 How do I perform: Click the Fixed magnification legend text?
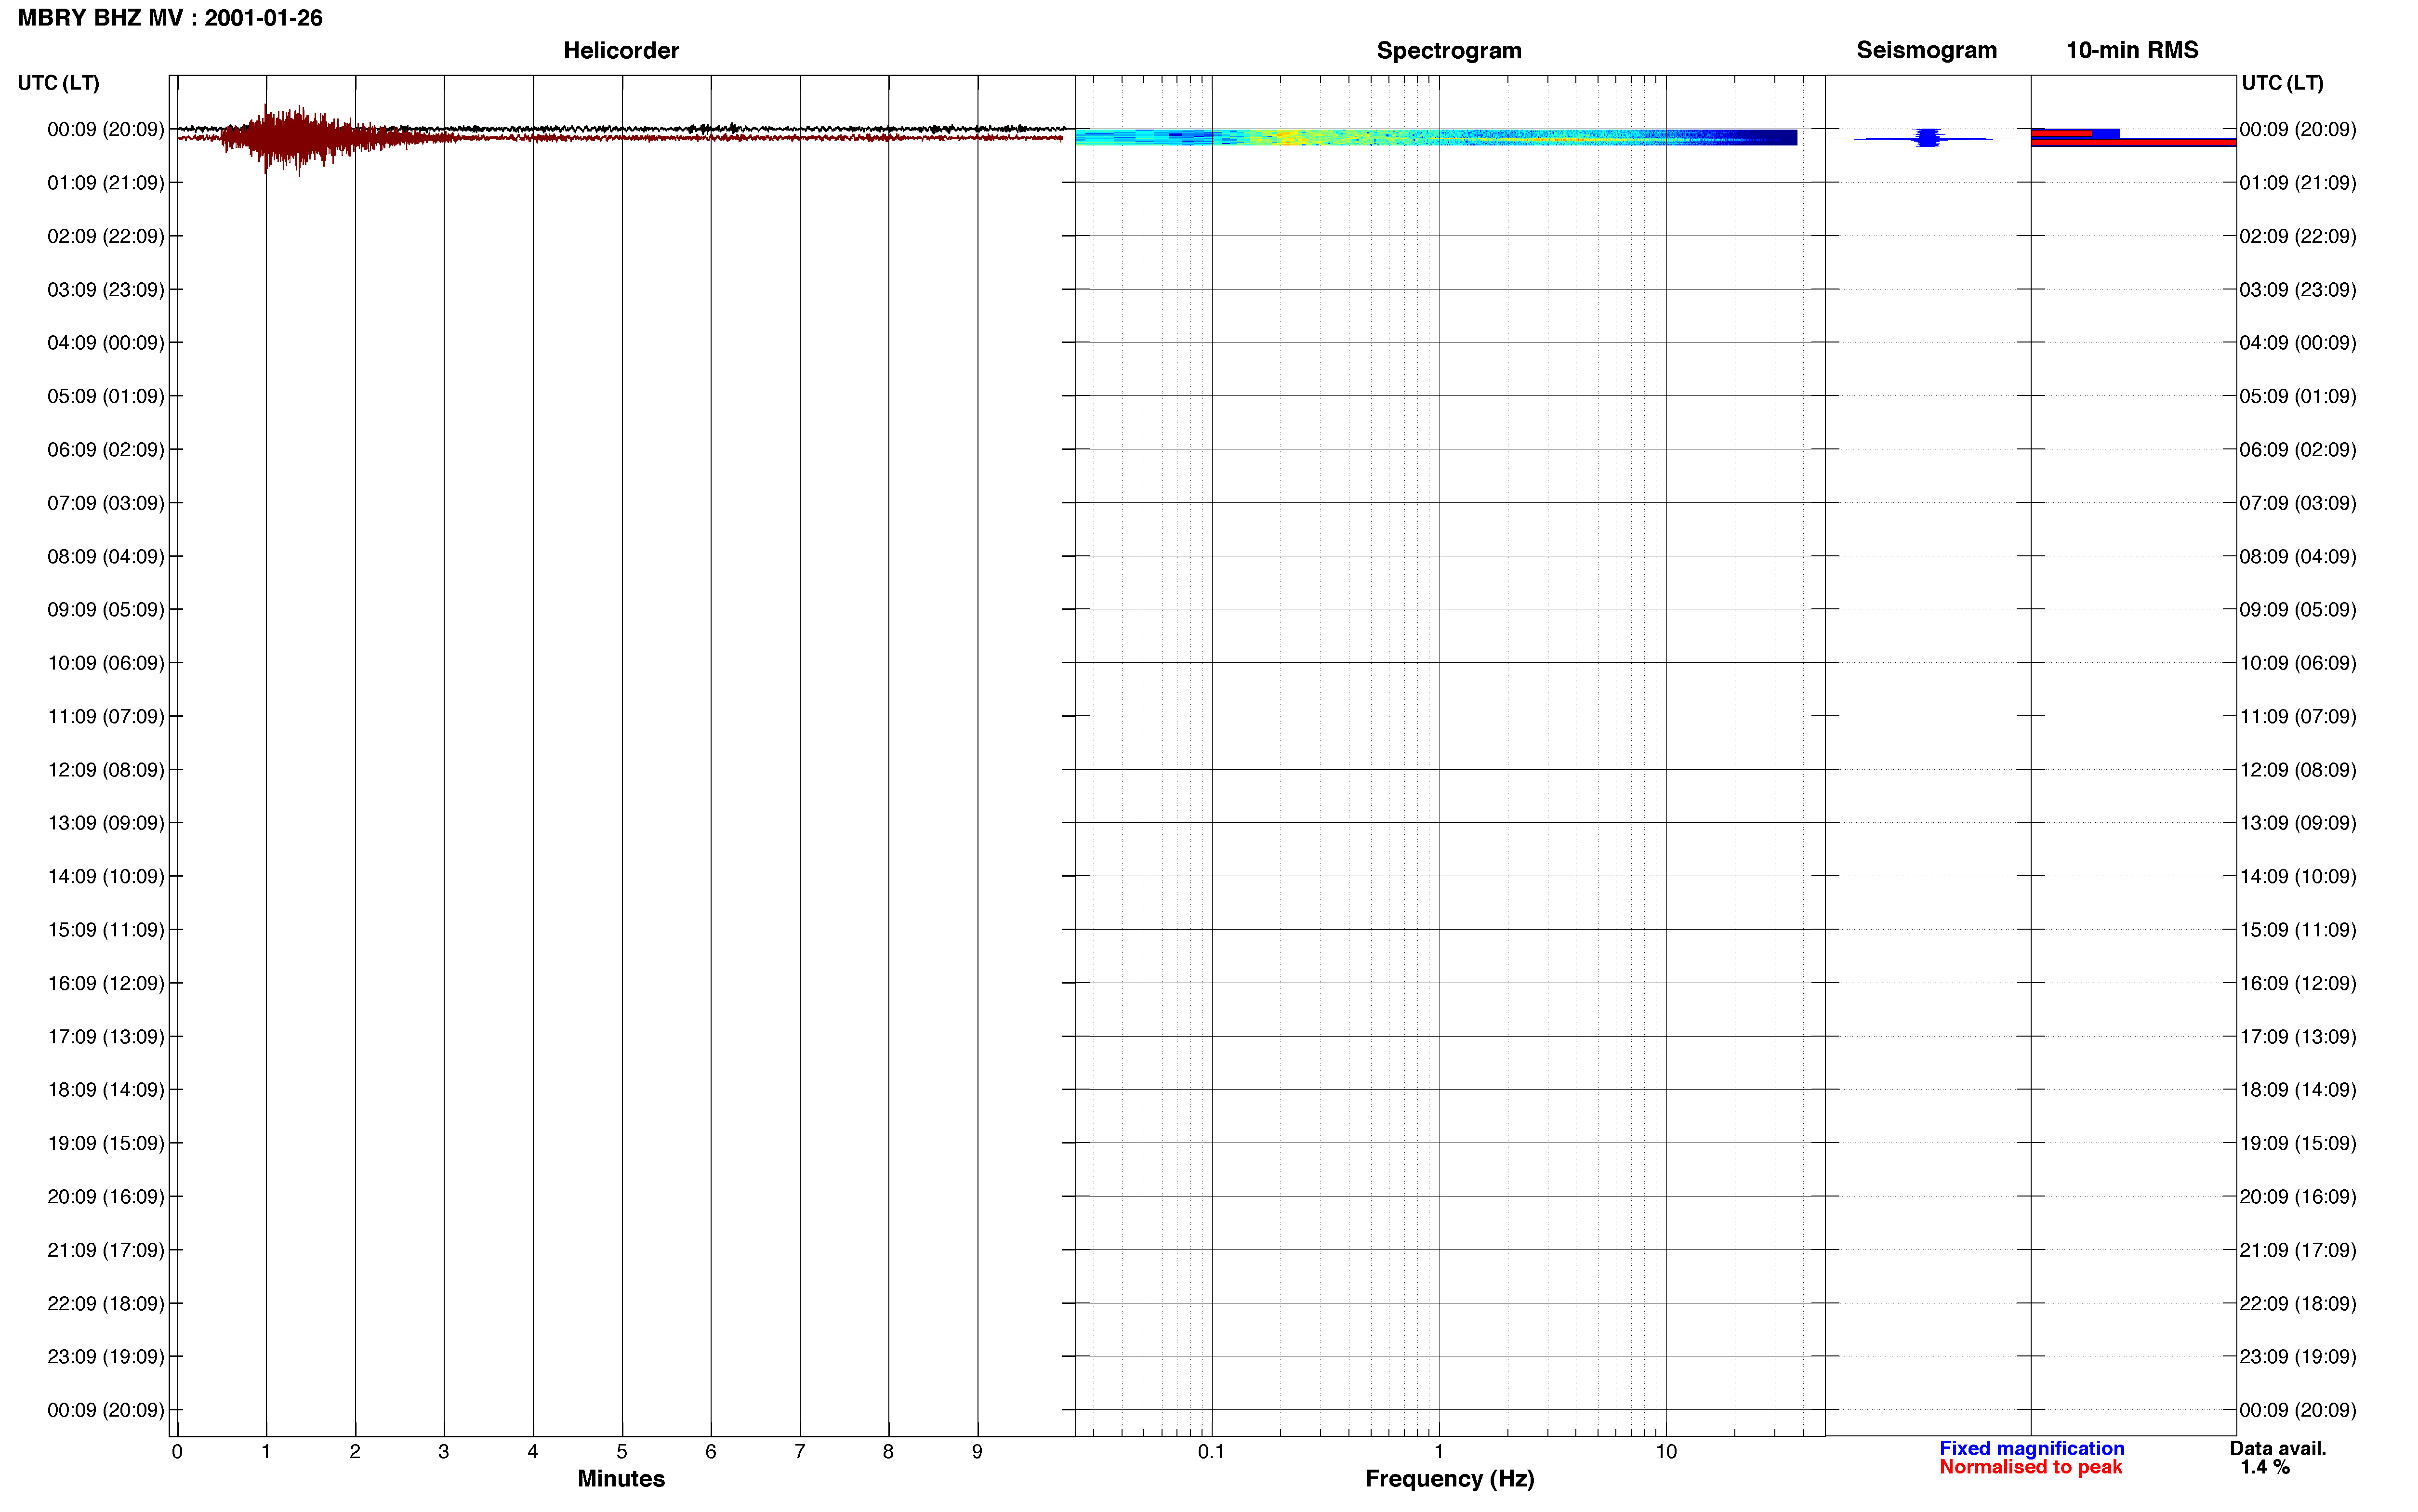2031,1448
